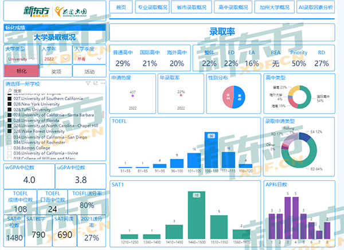Click AP科目数 bar for 7 subjects
This screenshot has height=250, width=344.
[319, 235]
